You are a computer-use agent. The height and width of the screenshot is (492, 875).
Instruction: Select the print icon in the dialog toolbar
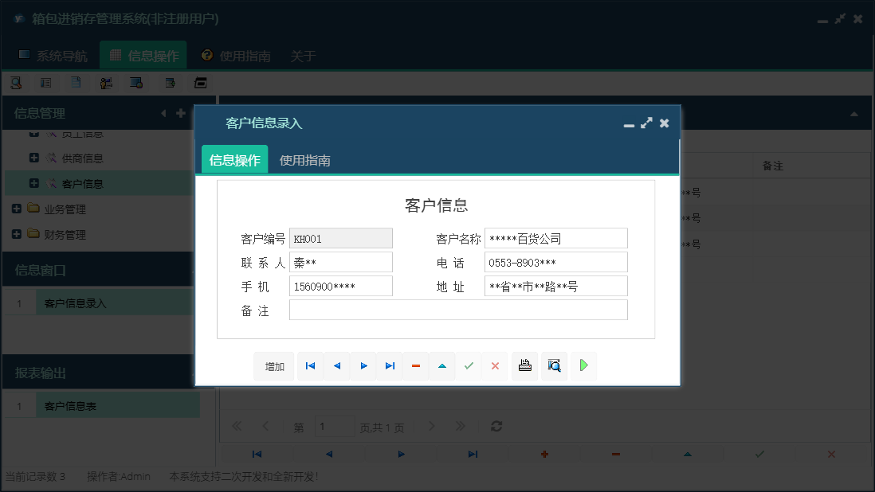(x=524, y=365)
